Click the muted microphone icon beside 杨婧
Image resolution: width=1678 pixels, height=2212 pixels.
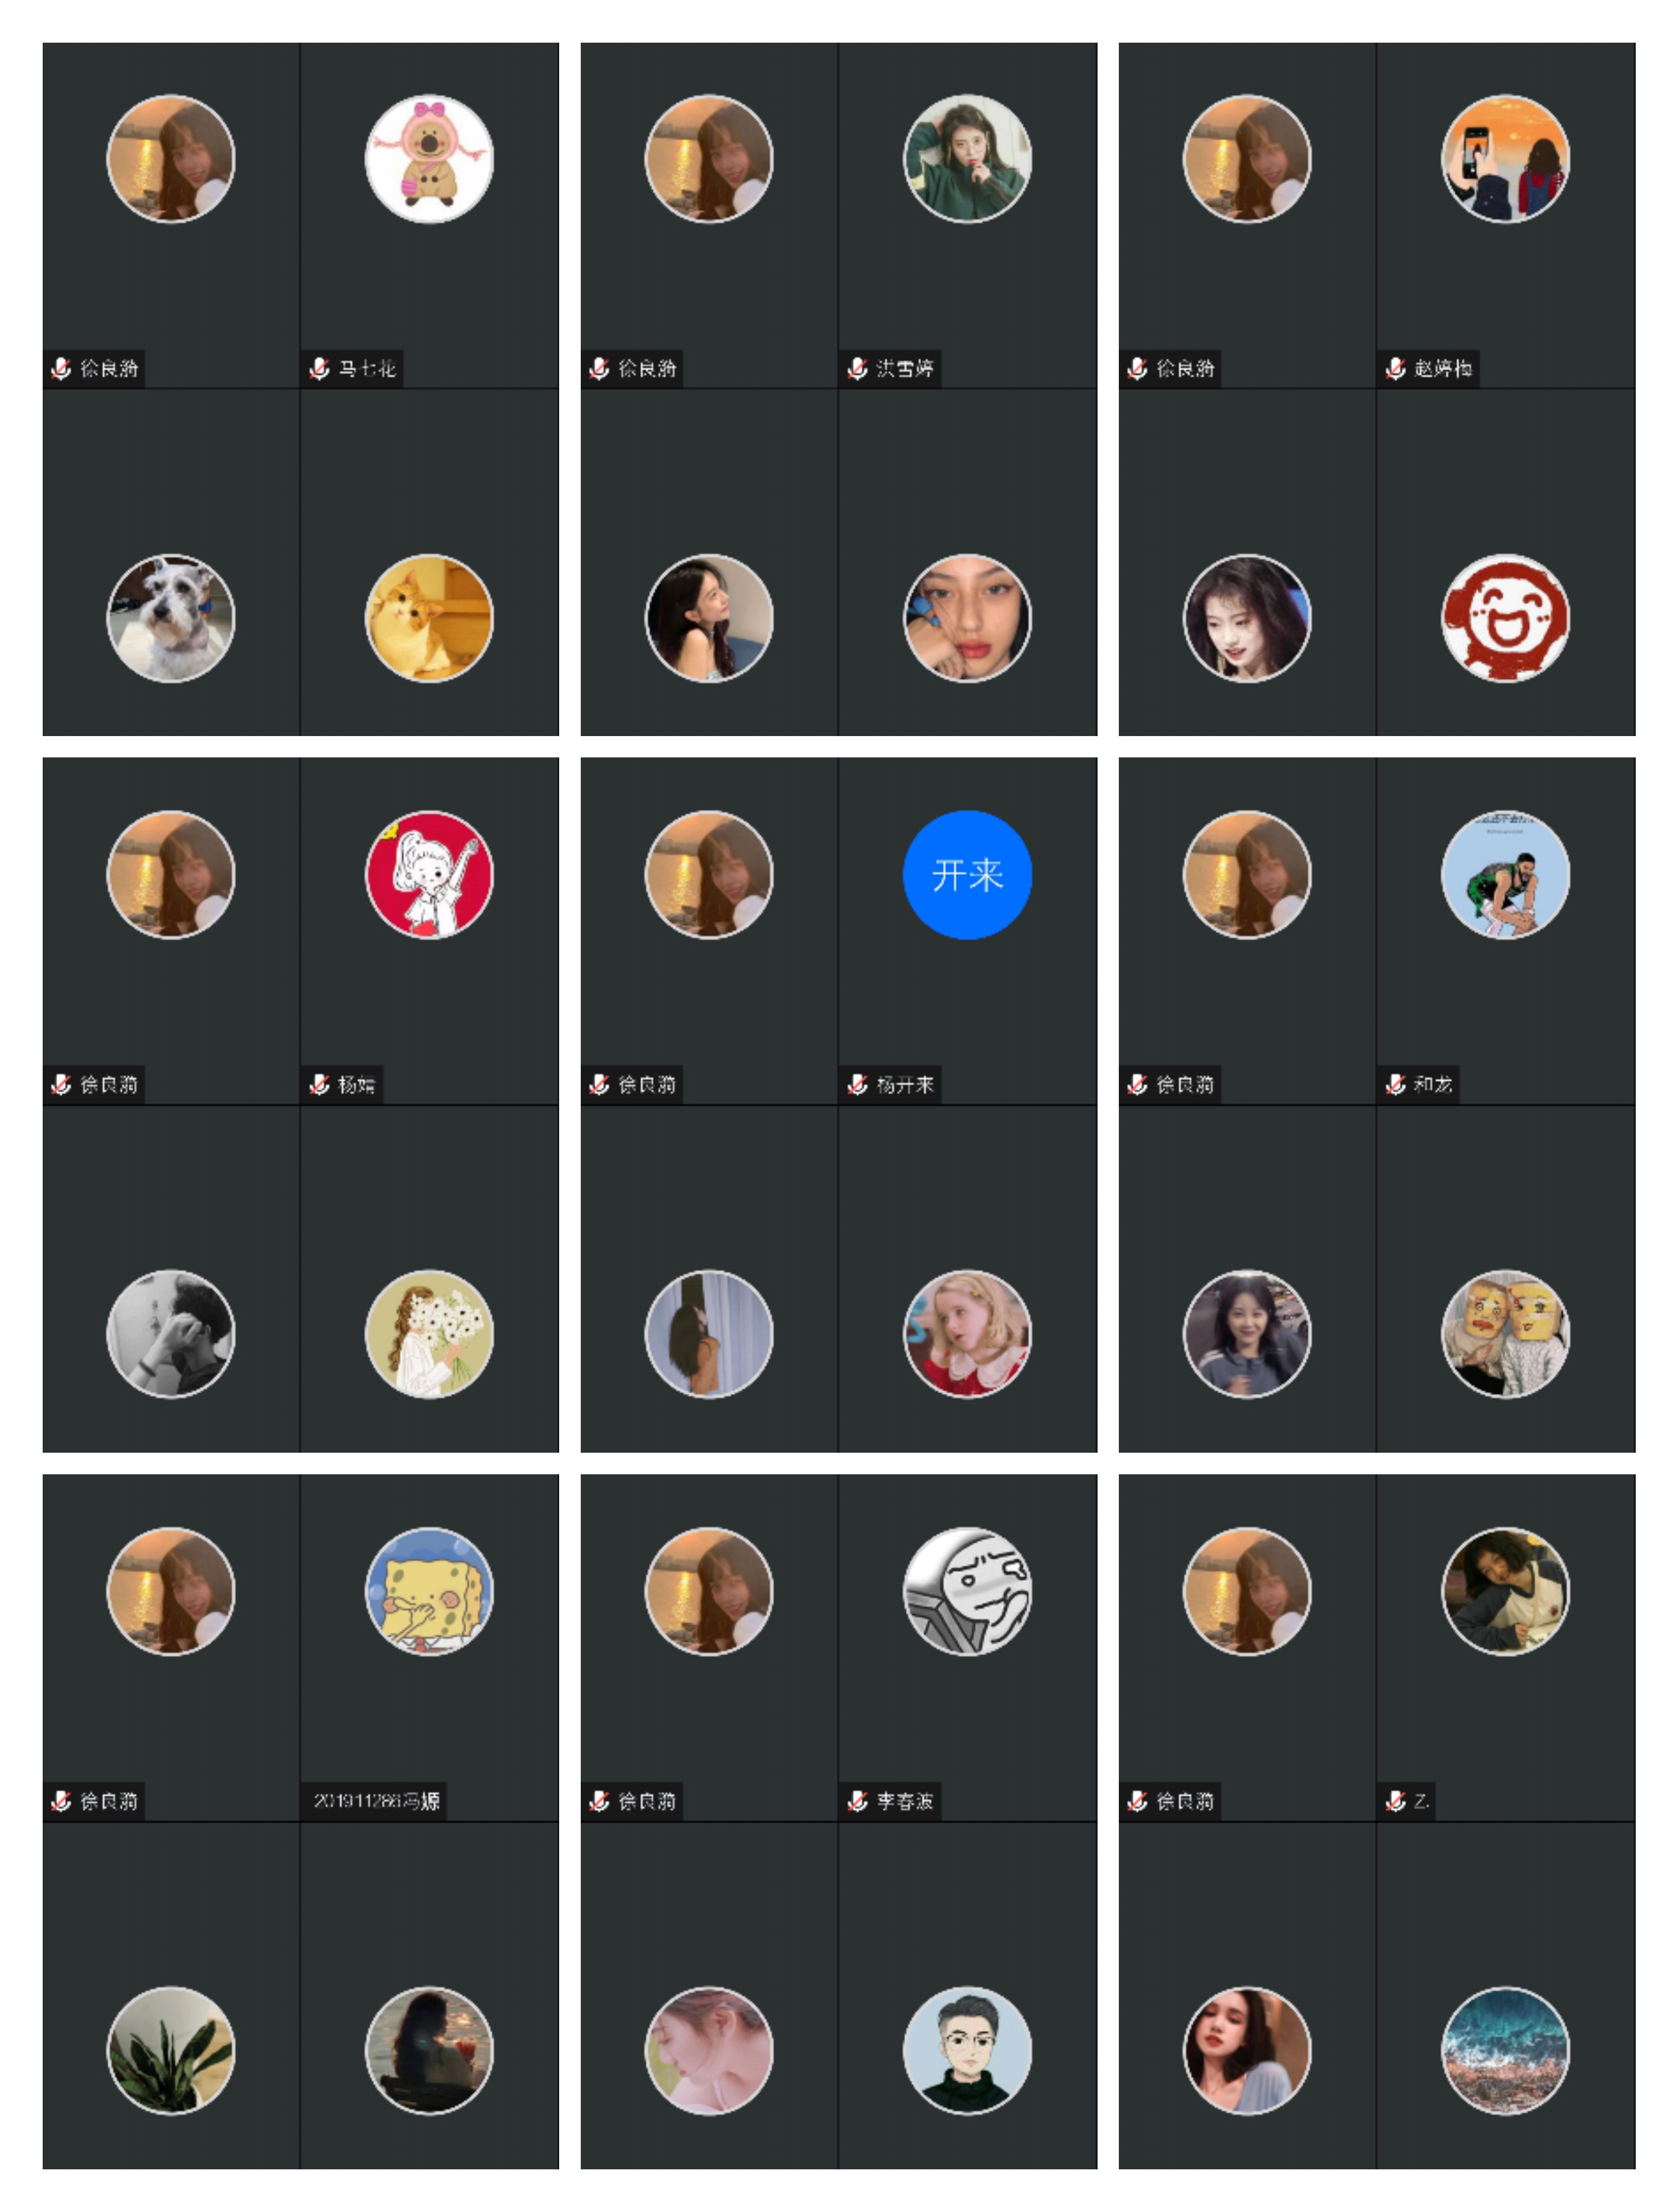pos(319,1085)
